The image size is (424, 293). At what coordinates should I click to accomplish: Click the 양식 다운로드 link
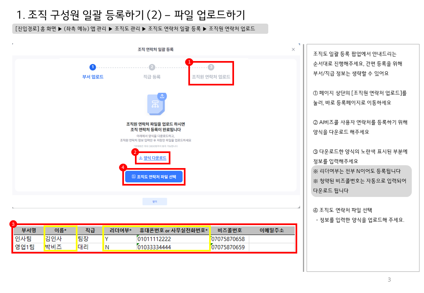pos(153,158)
